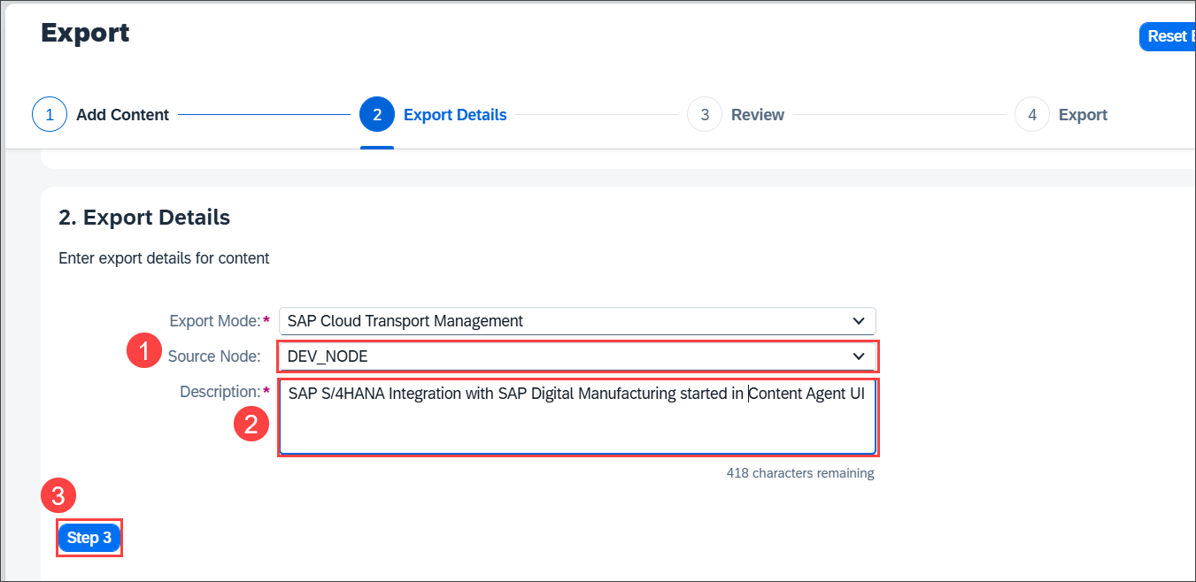Click the Export page title

pyautogui.click(x=85, y=33)
